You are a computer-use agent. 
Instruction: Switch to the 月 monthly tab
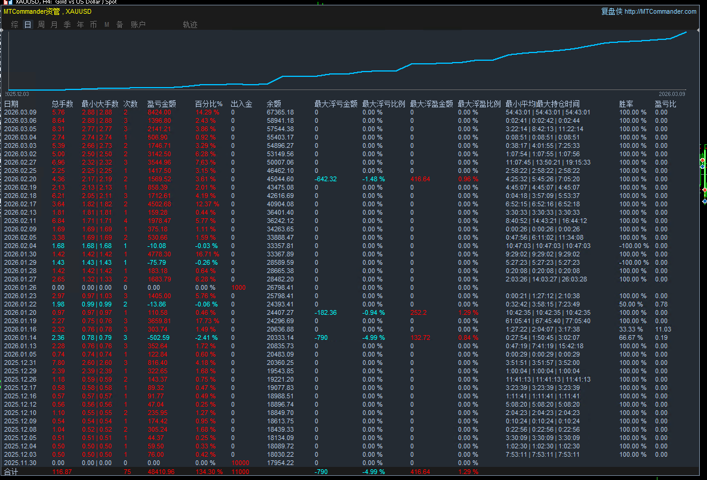[54, 24]
